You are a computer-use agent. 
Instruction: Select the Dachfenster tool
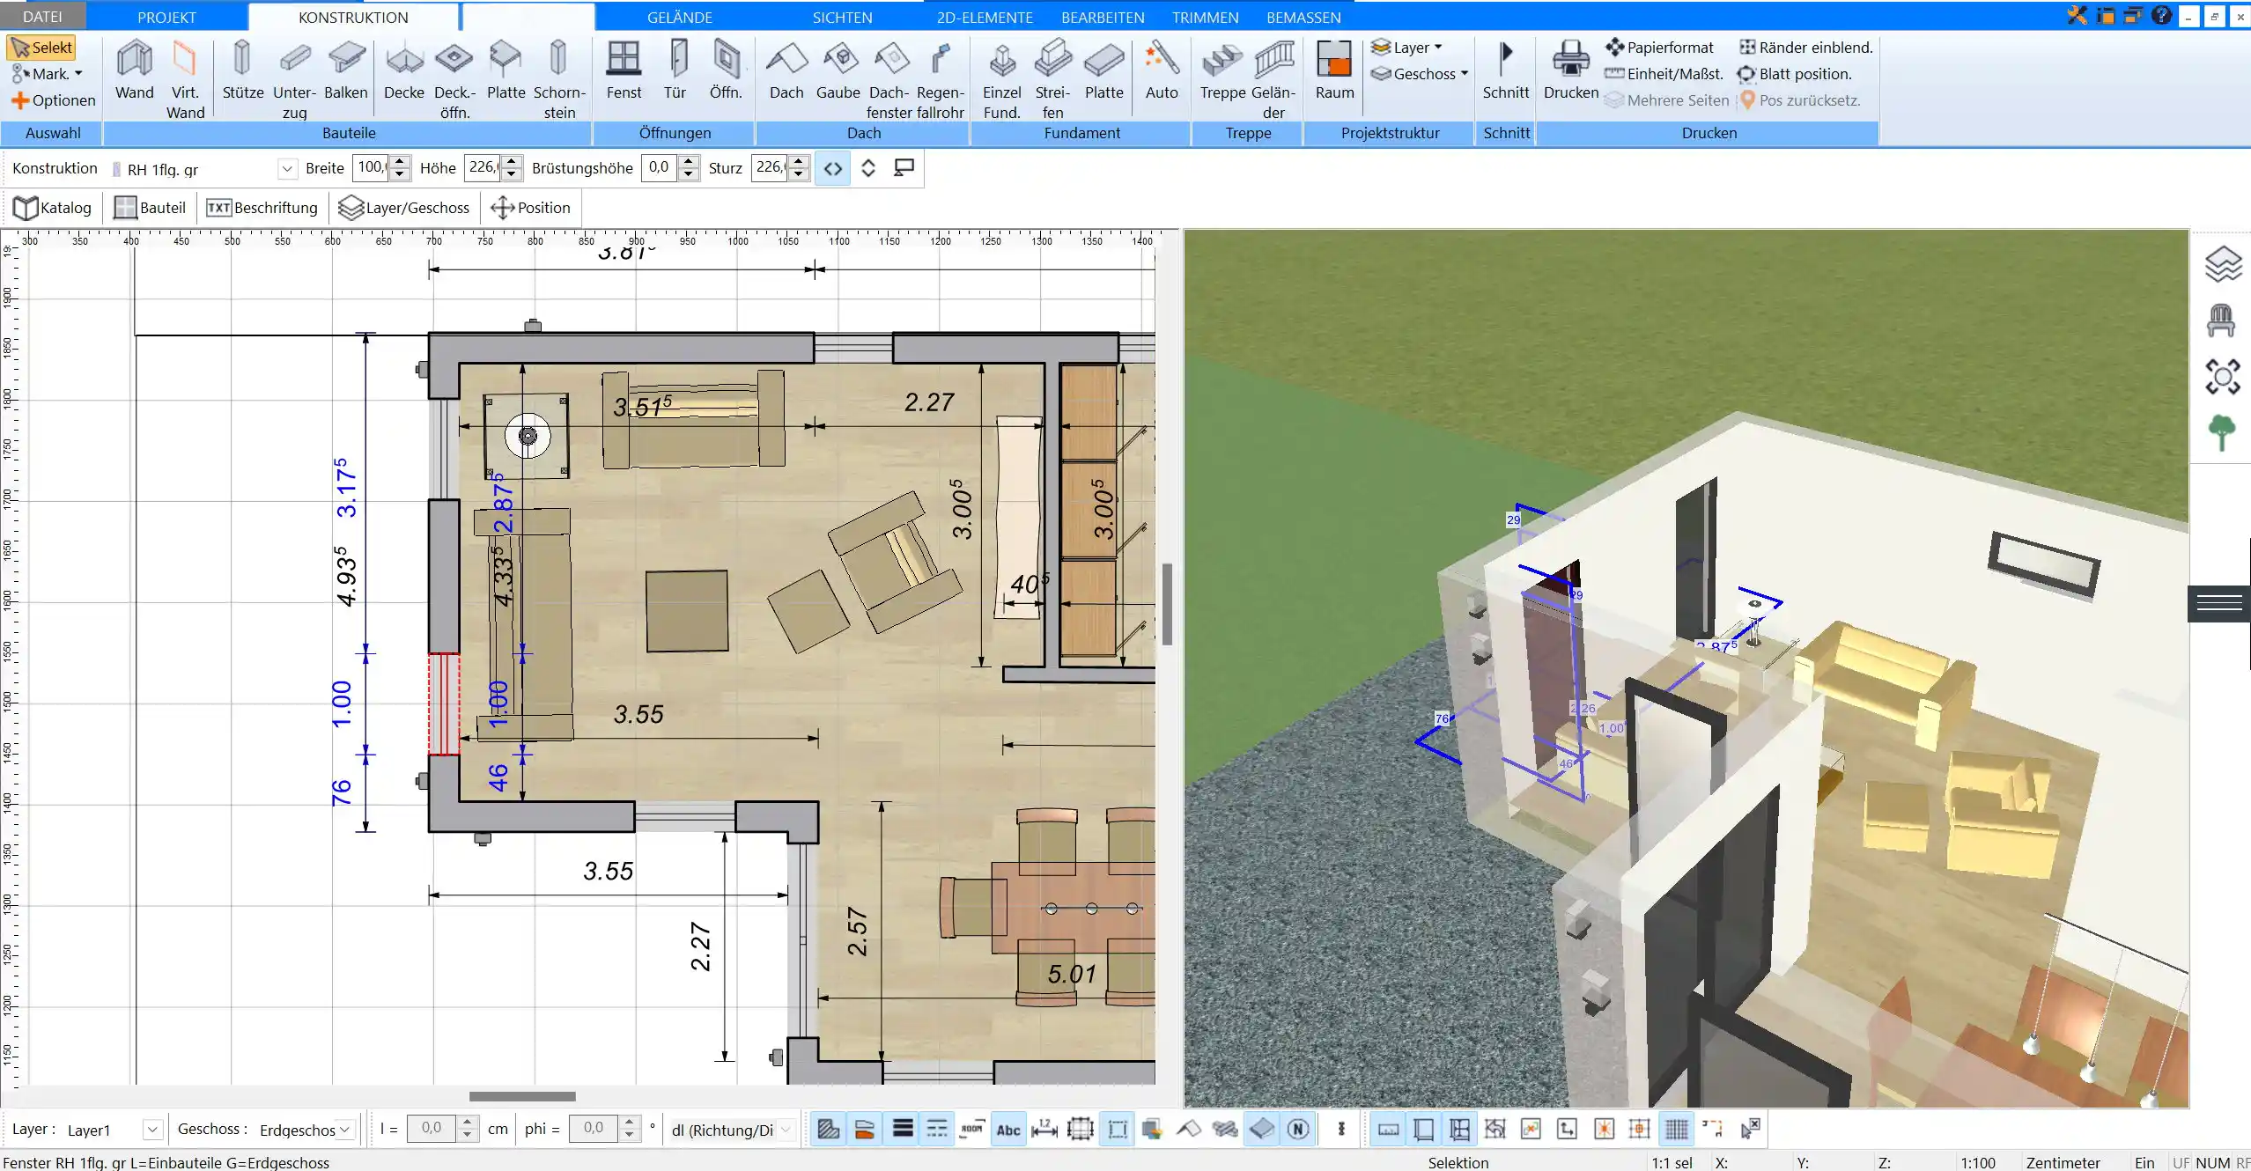click(889, 79)
